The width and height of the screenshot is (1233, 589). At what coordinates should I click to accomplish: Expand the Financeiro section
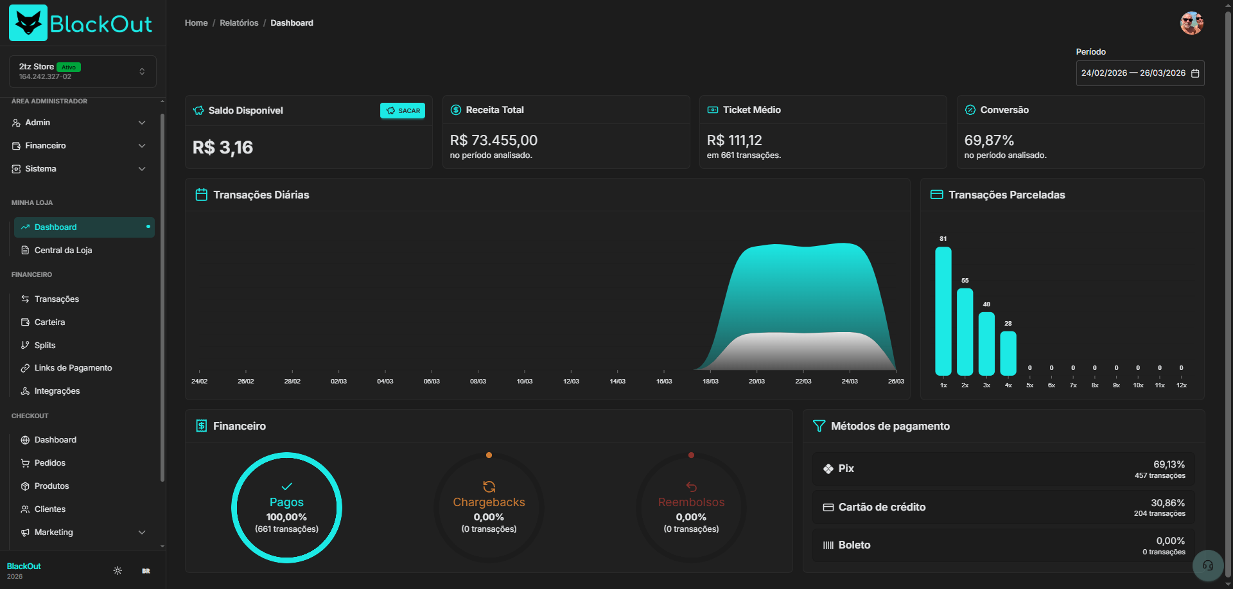pos(78,145)
